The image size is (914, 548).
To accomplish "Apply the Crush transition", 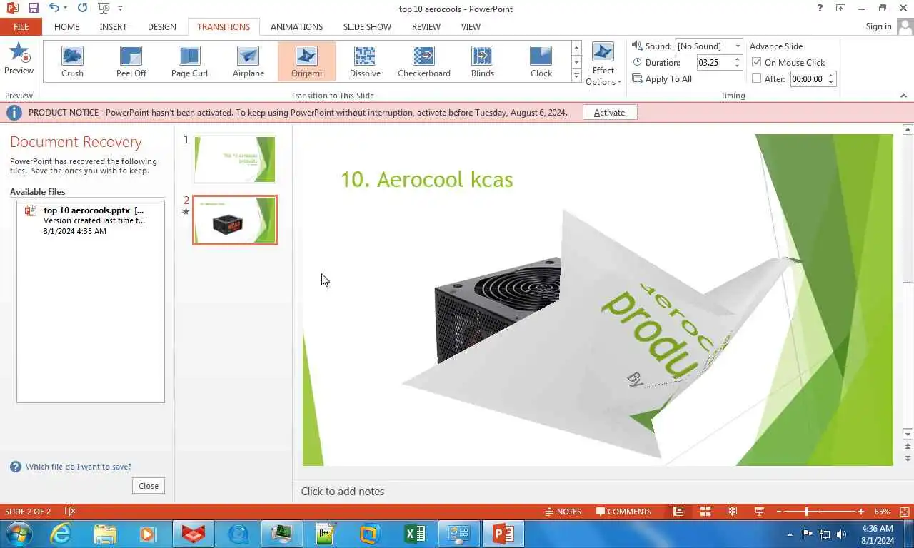I will (72, 61).
